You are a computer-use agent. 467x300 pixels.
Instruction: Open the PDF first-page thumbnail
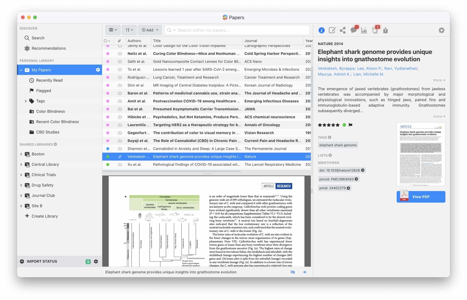click(x=421, y=154)
